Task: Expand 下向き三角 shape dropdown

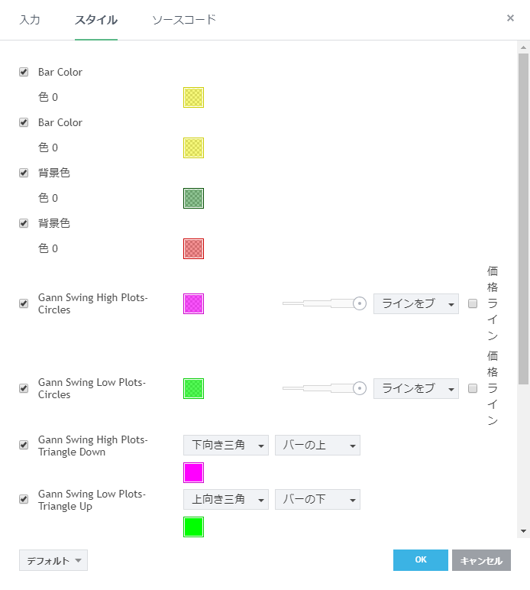Action: (225, 445)
